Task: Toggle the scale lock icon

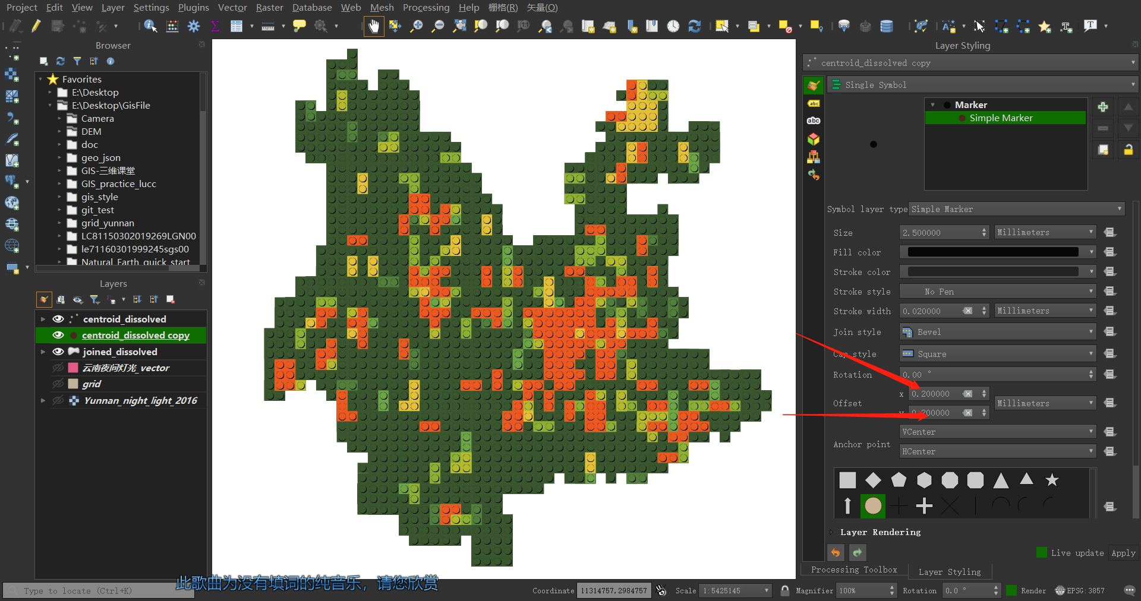Action: 785,590
